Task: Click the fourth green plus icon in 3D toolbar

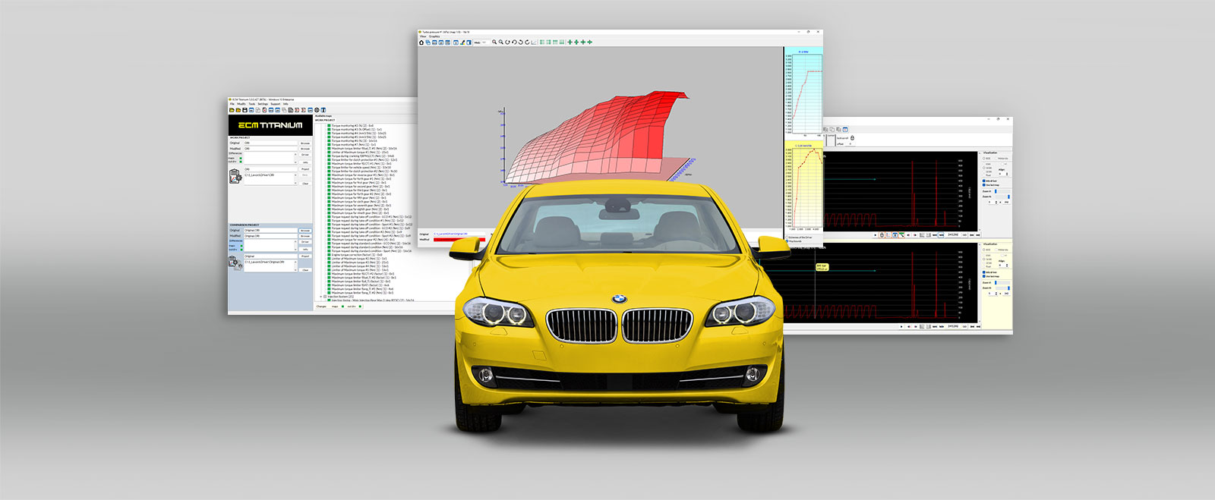Action: [x=590, y=42]
